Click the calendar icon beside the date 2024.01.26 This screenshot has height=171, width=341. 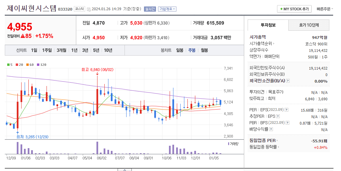click(89, 9)
